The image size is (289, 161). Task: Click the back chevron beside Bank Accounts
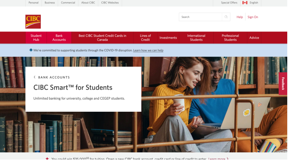click(35, 78)
